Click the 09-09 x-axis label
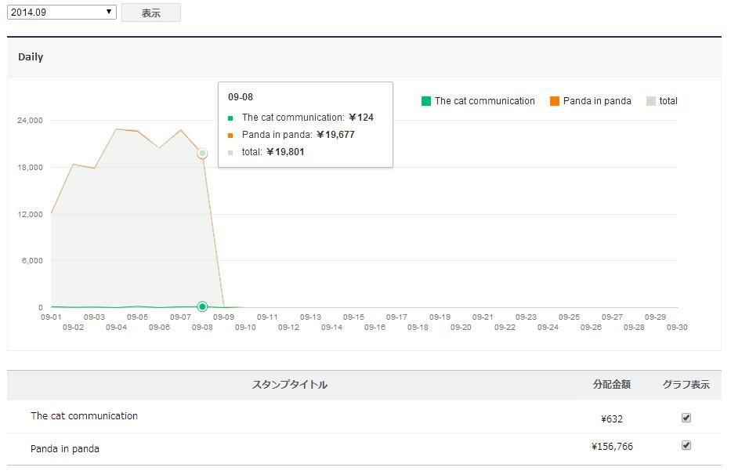The height and width of the screenshot is (471, 731). point(224,317)
